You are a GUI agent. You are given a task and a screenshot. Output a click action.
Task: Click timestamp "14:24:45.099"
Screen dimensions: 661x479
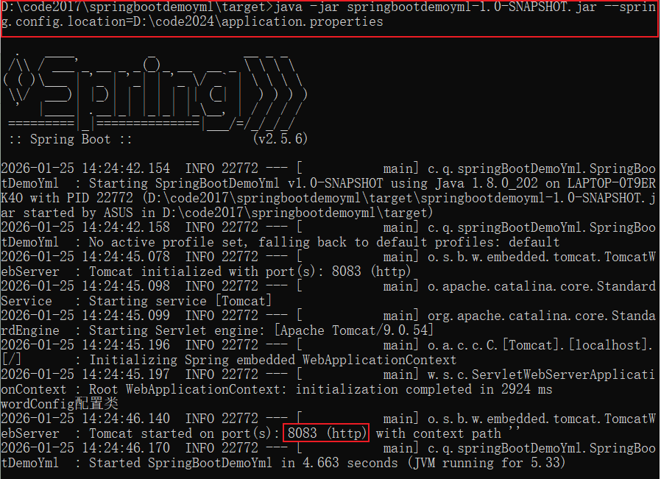click(126, 316)
